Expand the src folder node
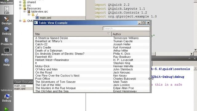 pyautogui.click(x=20, y=5)
